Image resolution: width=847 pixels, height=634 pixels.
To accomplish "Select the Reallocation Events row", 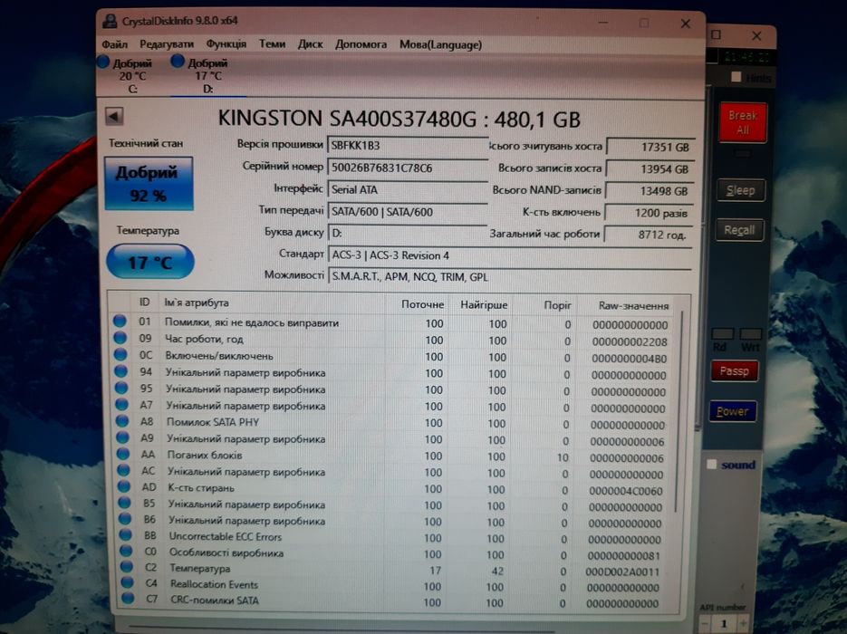I will click(393, 585).
